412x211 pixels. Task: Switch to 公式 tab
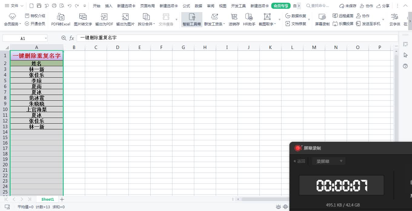click(186, 6)
